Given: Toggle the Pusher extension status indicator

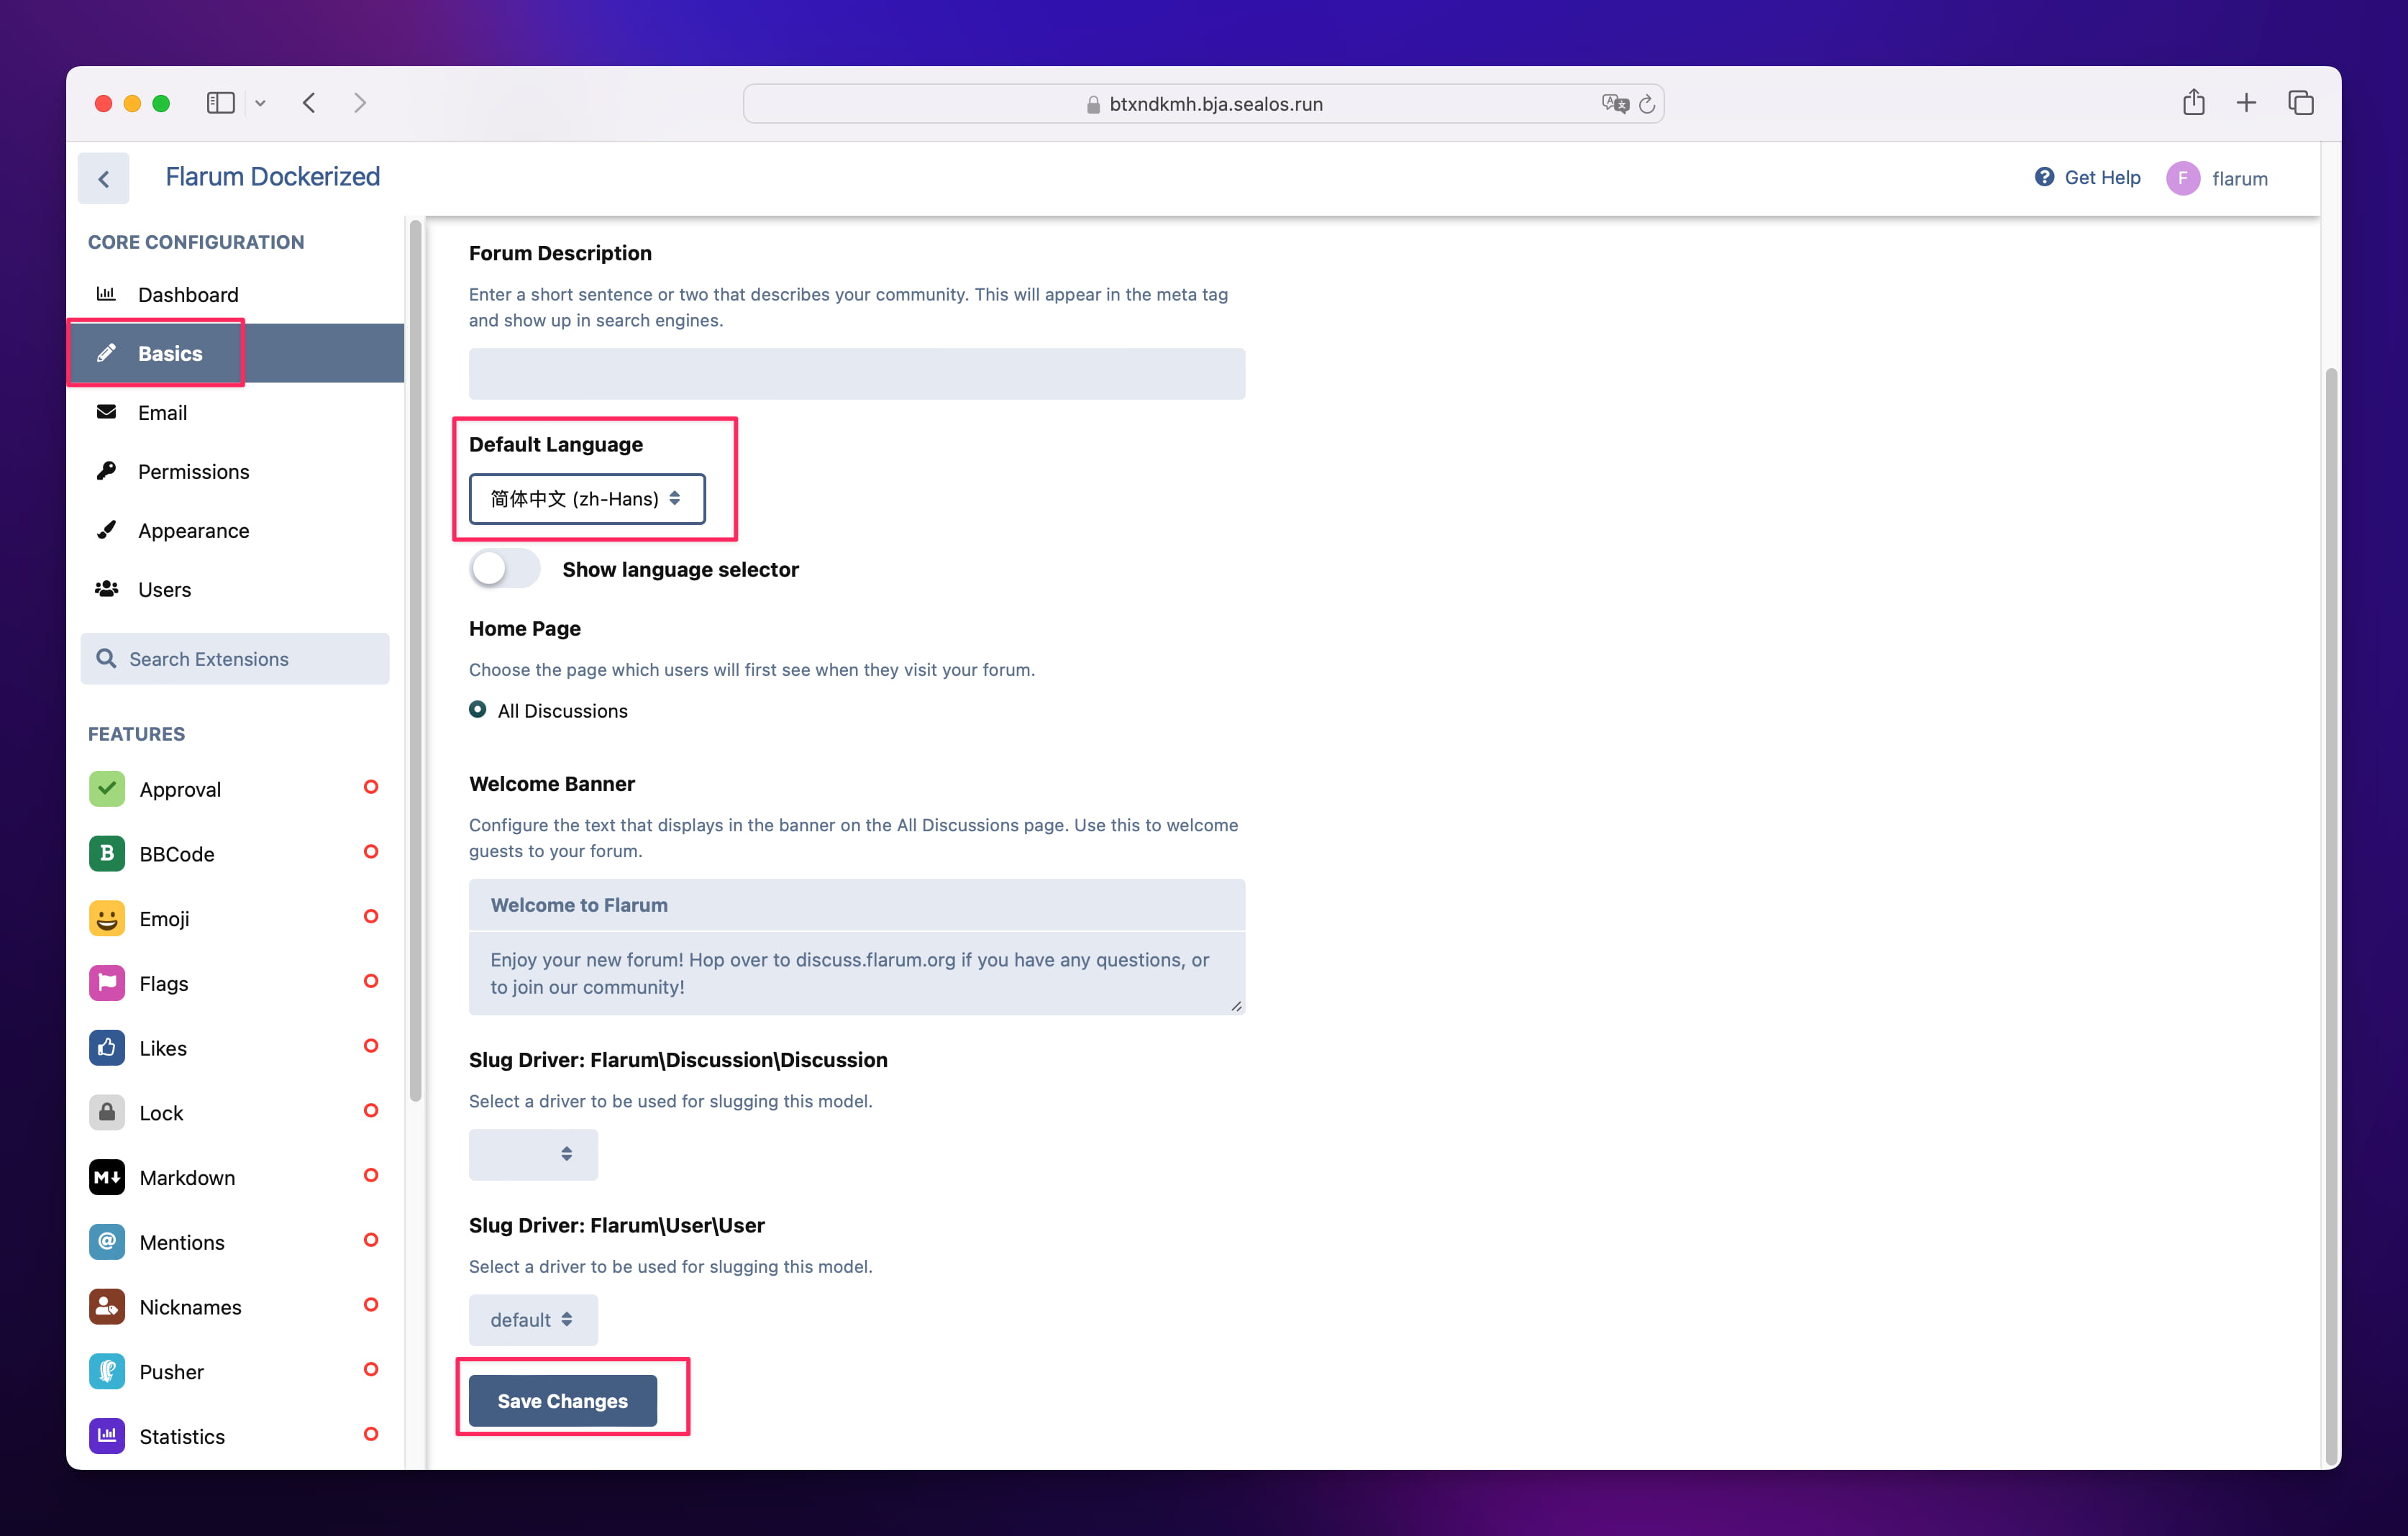Looking at the screenshot, I should point(371,1369).
